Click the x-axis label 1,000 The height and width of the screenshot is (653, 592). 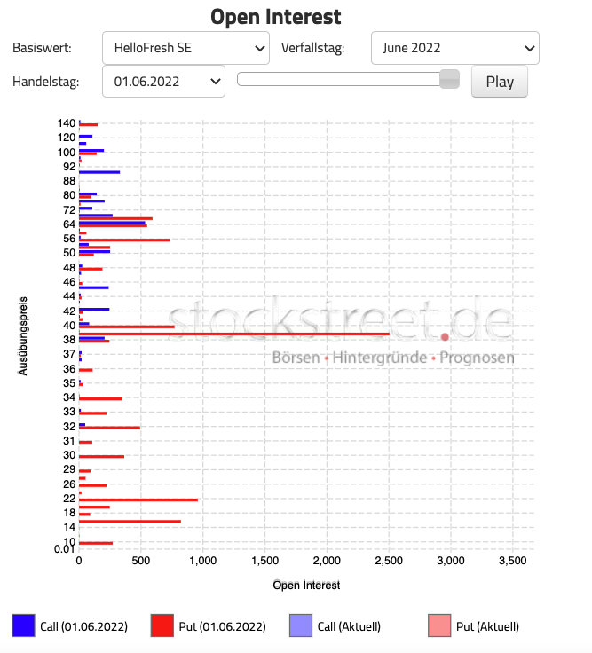click(x=203, y=561)
